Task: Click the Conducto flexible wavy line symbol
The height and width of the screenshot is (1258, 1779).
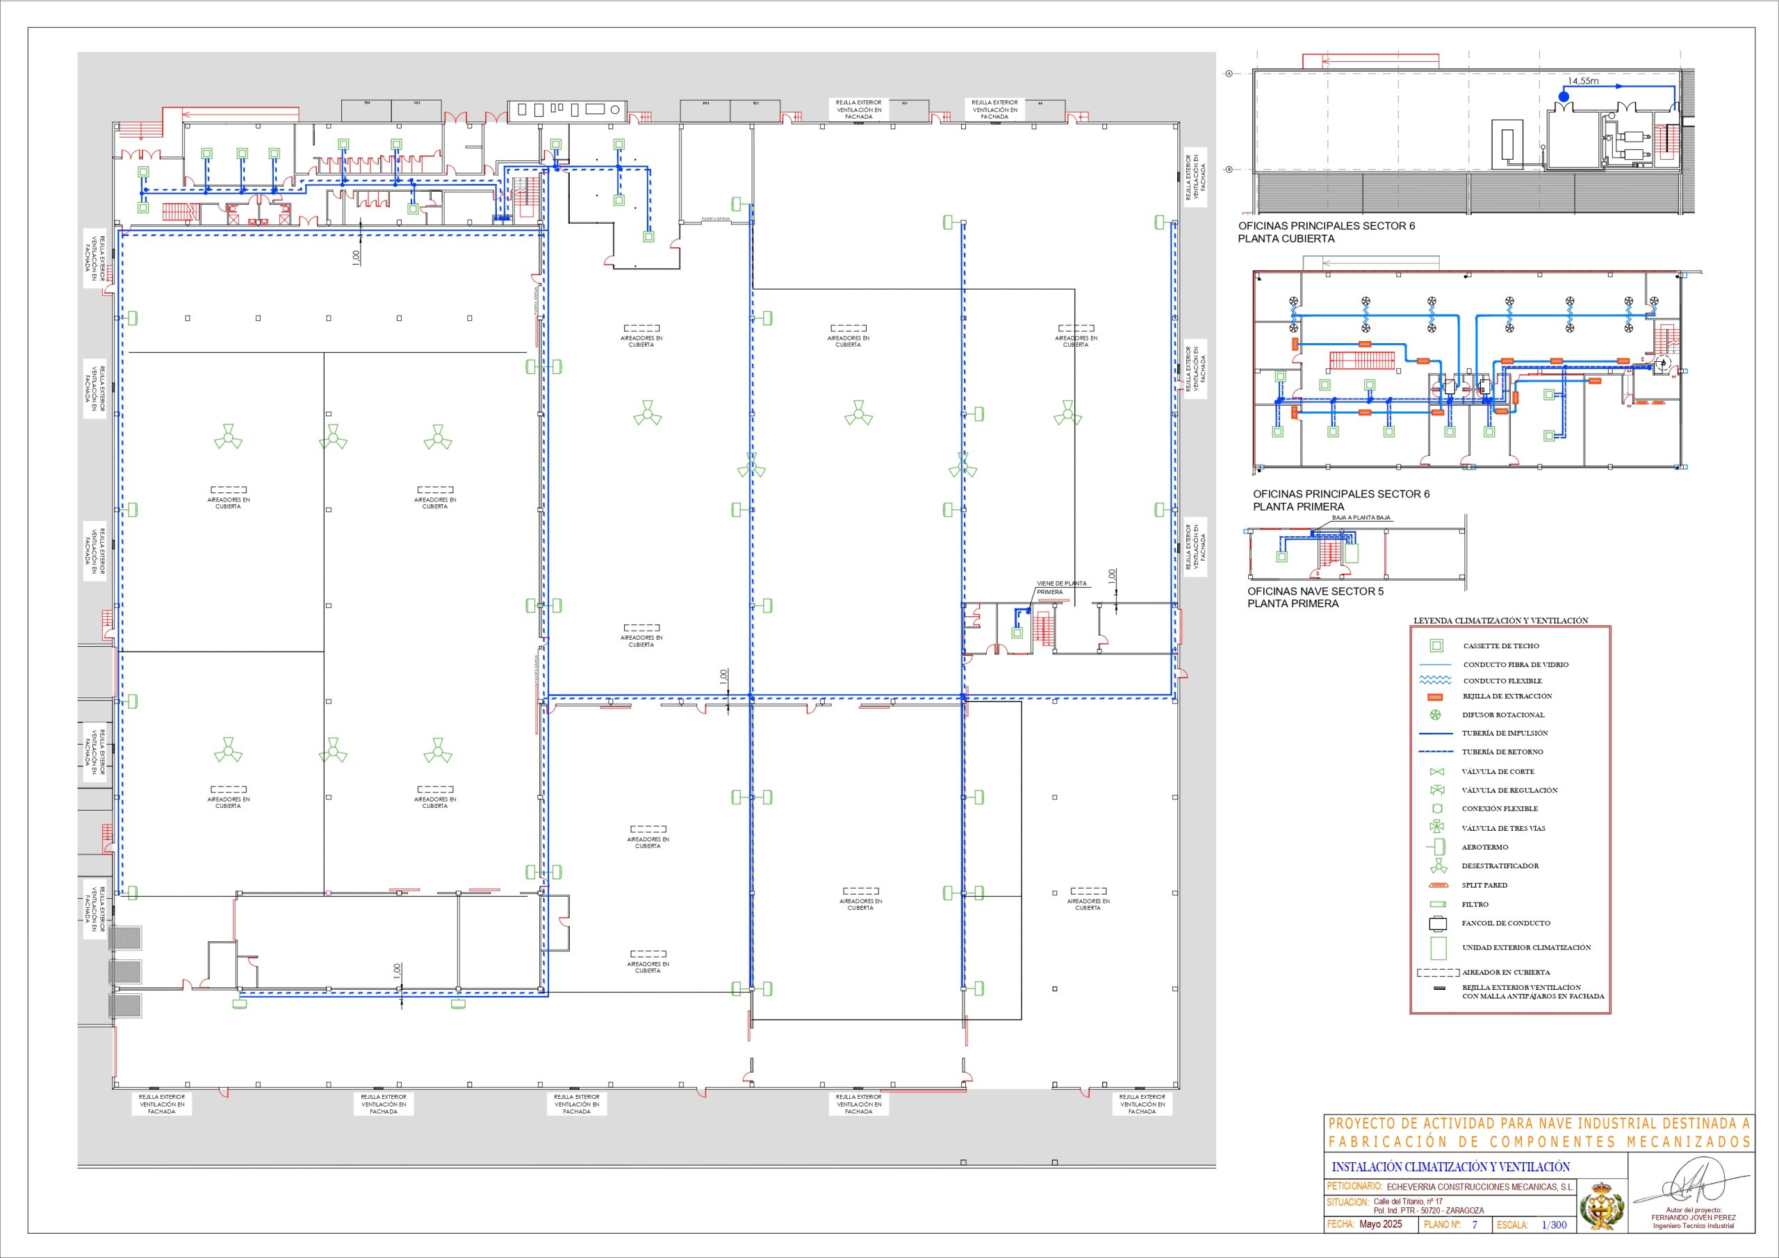Action: click(x=1435, y=680)
